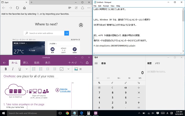This screenshot has height=116, width=185.
Task: Open Notepad Format menu
Action: pyautogui.click(x=106, y=6)
